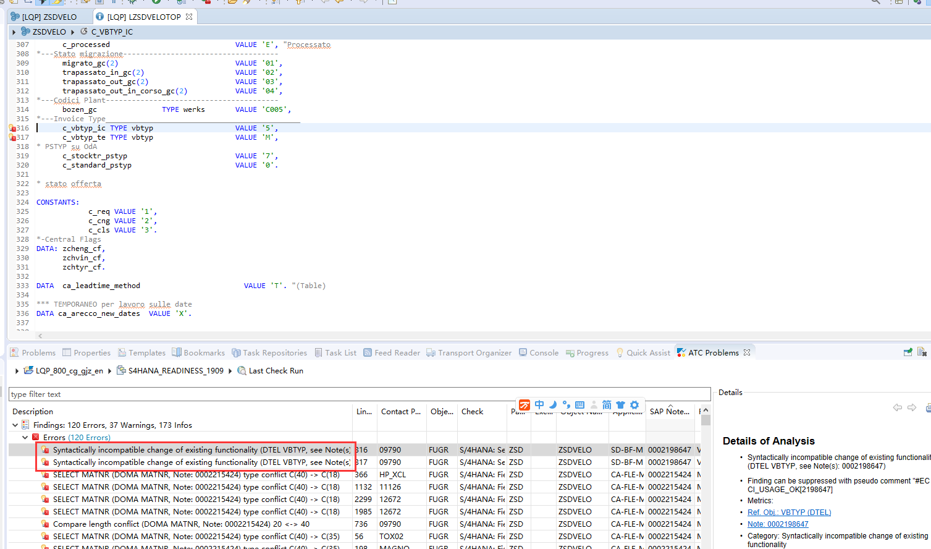931x549 pixels.
Task: Activate the ABAP object via green check toolbar icon
Action: coord(156,2)
